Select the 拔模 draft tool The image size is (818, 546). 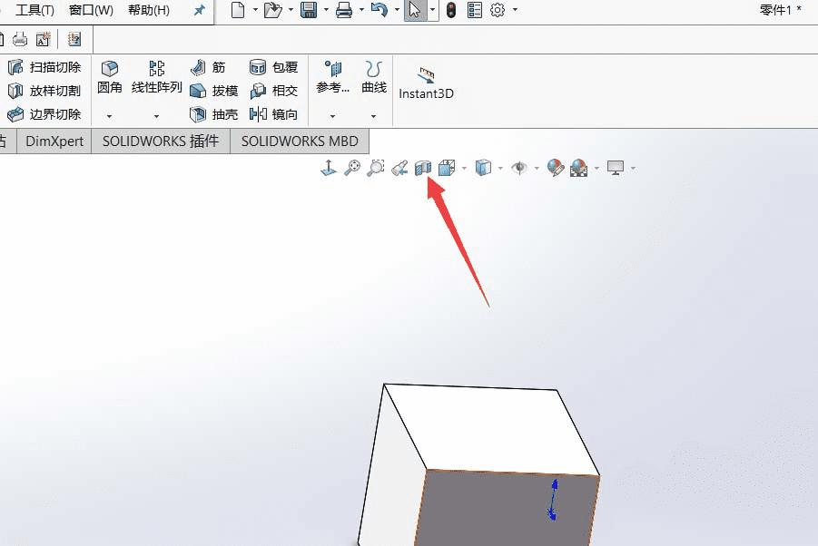point(214,91)
